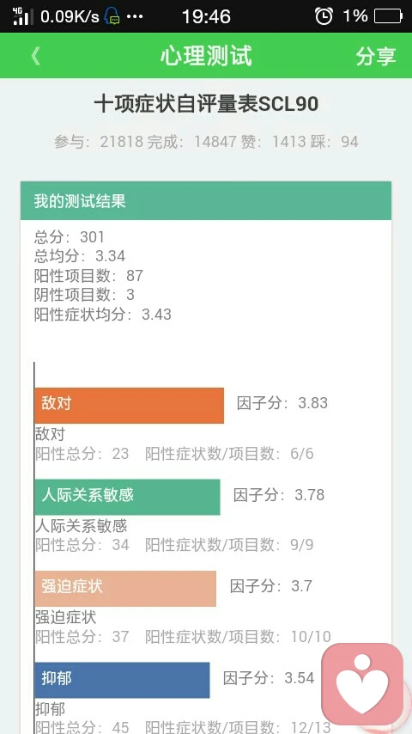Tap the 19:46 clock in status bar
The width and height of the screenshot is (412, 734).
click(x=206, y=17)
